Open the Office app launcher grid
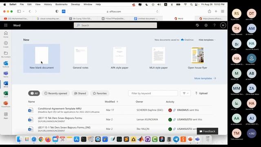The width and height of the screenshot is (261, 147). (6, 25)
